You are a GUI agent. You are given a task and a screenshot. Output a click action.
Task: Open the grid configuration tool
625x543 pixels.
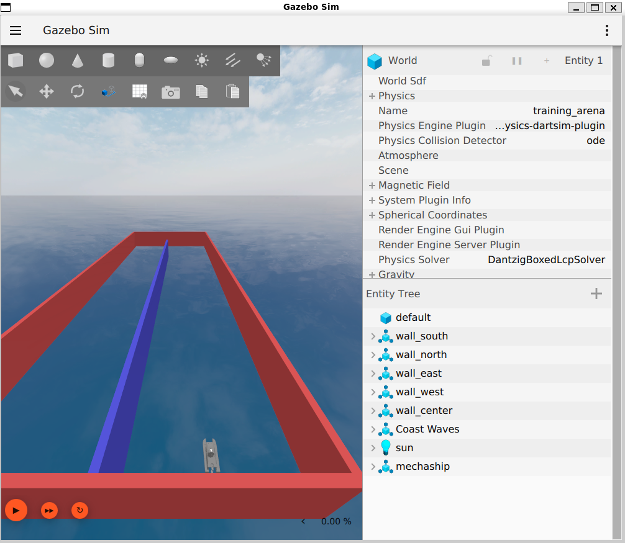point(140,91)
